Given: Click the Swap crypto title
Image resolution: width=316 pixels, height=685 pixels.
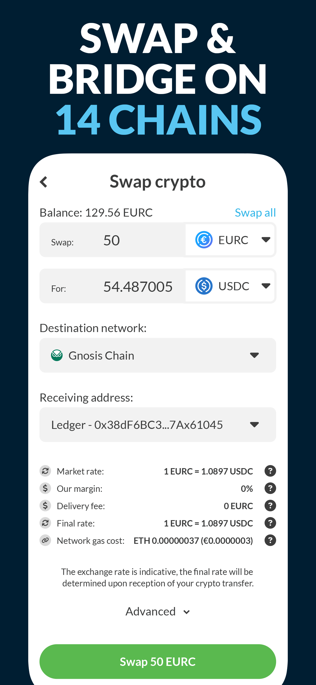Looking at the screenshot, I should point(158,182).
